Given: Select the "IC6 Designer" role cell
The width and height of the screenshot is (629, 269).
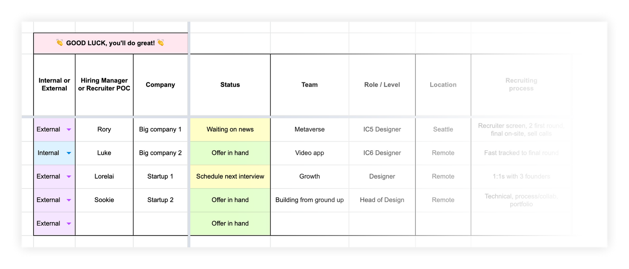Looking at the screenshot, I should pos(382,153).
